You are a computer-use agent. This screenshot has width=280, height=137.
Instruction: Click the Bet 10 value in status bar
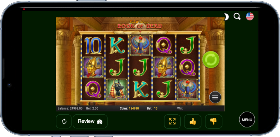[152, 108]
